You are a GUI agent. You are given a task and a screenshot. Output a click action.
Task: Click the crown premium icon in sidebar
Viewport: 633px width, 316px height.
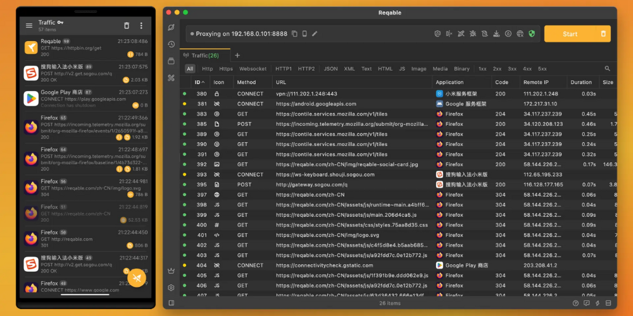click(171, 271)
